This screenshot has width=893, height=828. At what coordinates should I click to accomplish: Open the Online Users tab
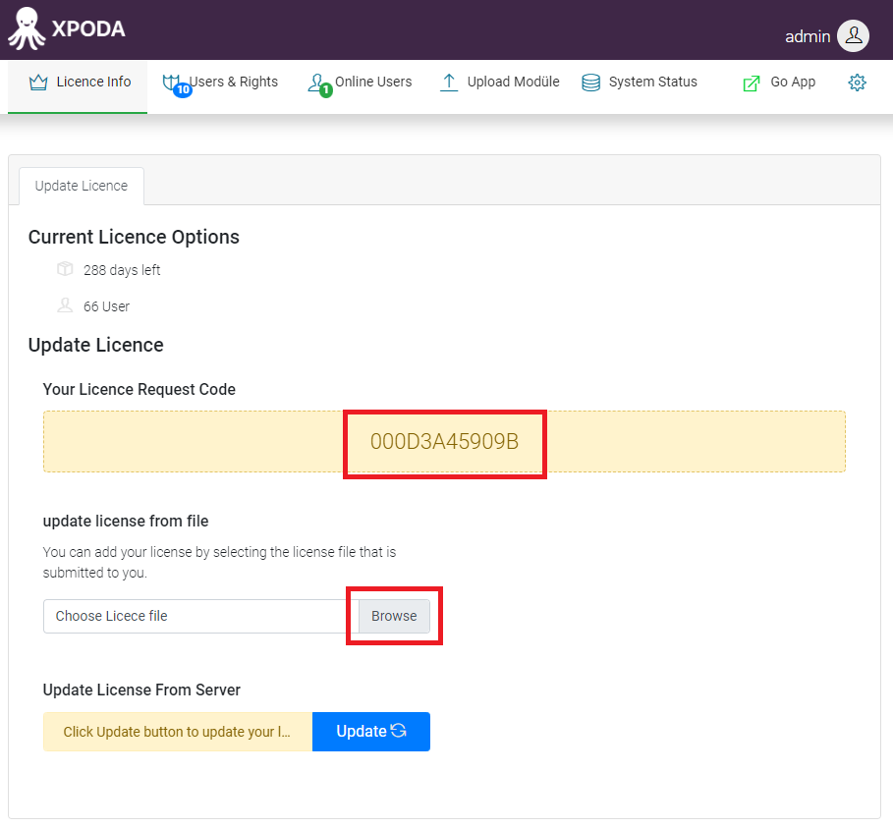(x=360, y=83)
